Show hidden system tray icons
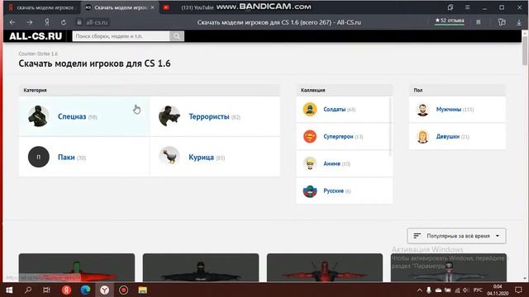 (419, 290)
